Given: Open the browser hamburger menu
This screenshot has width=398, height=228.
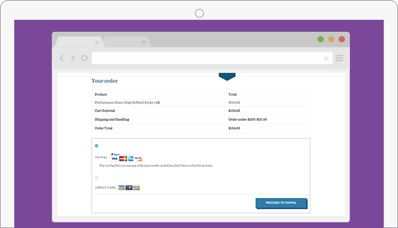Looking at the screenshot, I should pos(339,59).
